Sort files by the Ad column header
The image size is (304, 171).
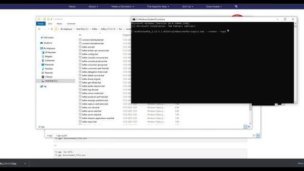[x=80, y=35]
